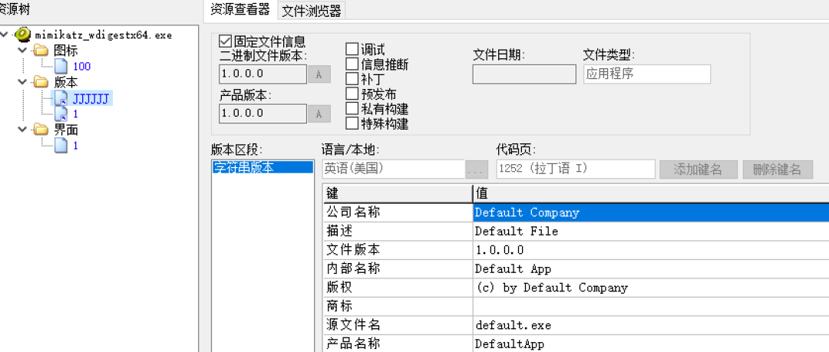829x352 pixels.
Task: Select the 界面 folder label
Action: pyautogui.click(x=65, y=130)
